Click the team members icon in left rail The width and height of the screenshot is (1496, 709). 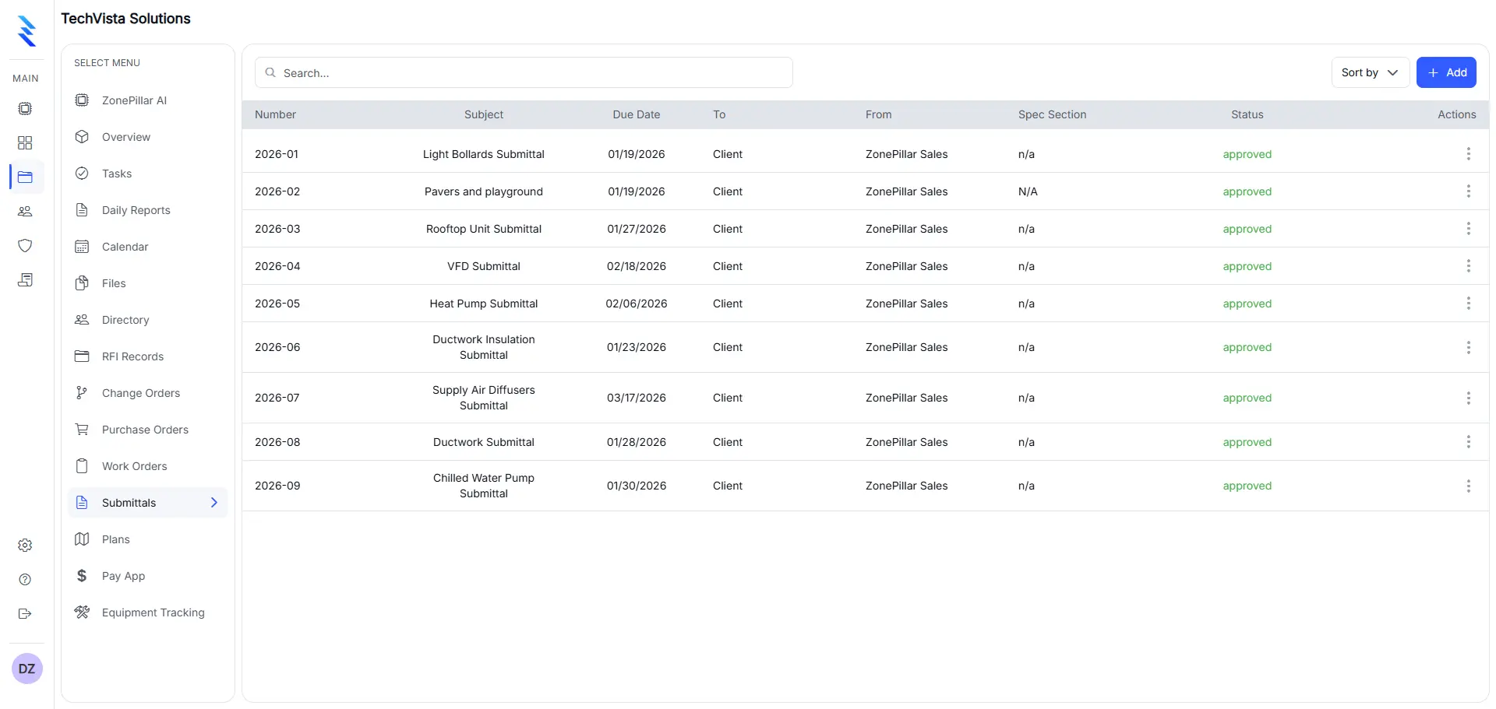pyautogui.click(x=25, y=212)
